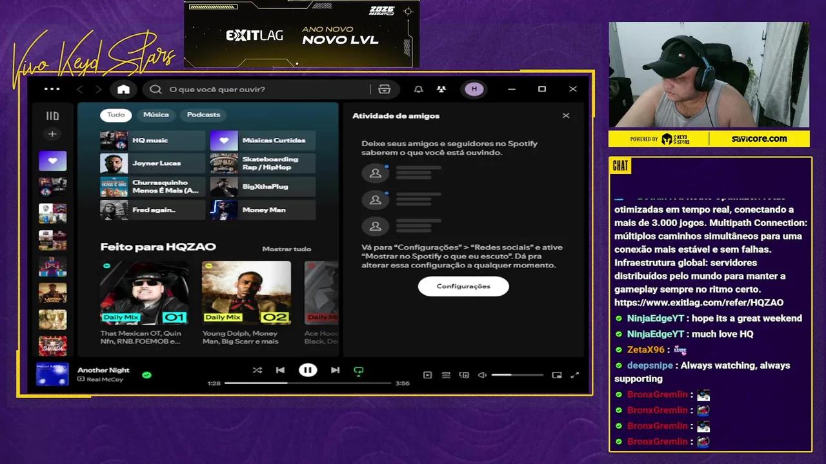
Task: Go forward with the right arrow
Action: tap(98, 89)
